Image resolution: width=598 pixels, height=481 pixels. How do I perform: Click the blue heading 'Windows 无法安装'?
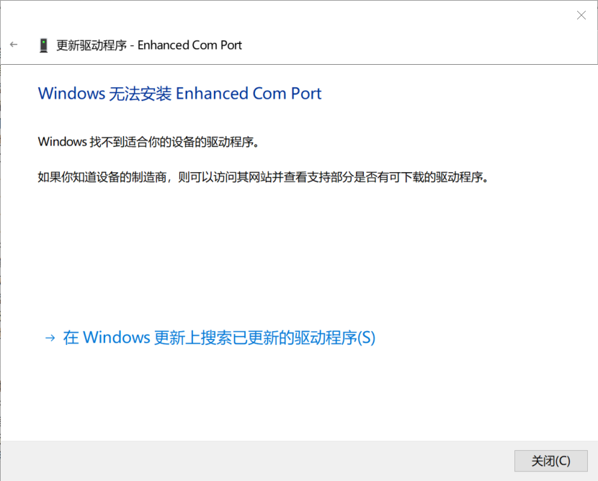pos(105,94)
